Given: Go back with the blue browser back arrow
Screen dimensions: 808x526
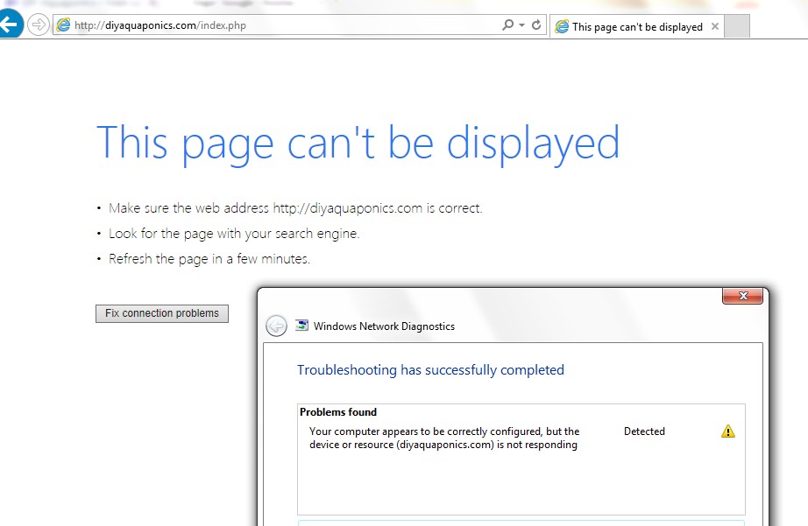Looking at the screenshot, I should [10, 25].
